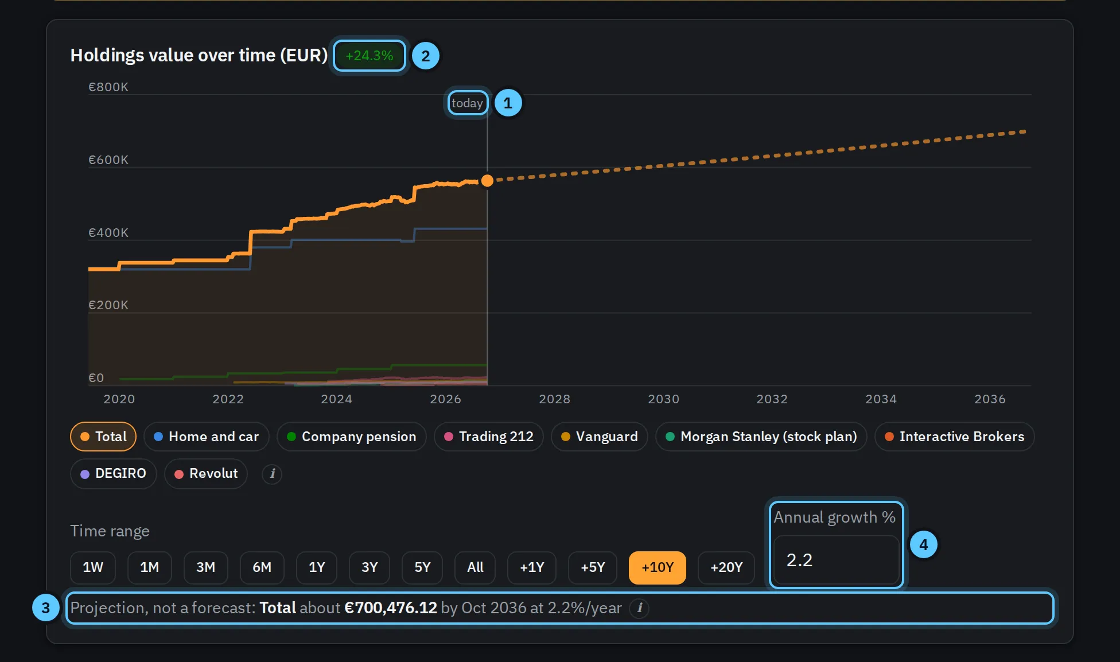This screenshot has height=662, width=1120.
Task: Choose the +10Y projection range
Action: point(658,568)
